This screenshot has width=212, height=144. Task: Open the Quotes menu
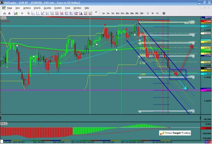point(47,7)
